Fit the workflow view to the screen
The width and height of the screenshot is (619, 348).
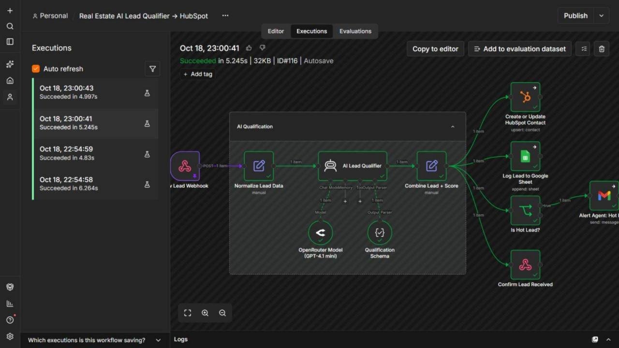188,313
